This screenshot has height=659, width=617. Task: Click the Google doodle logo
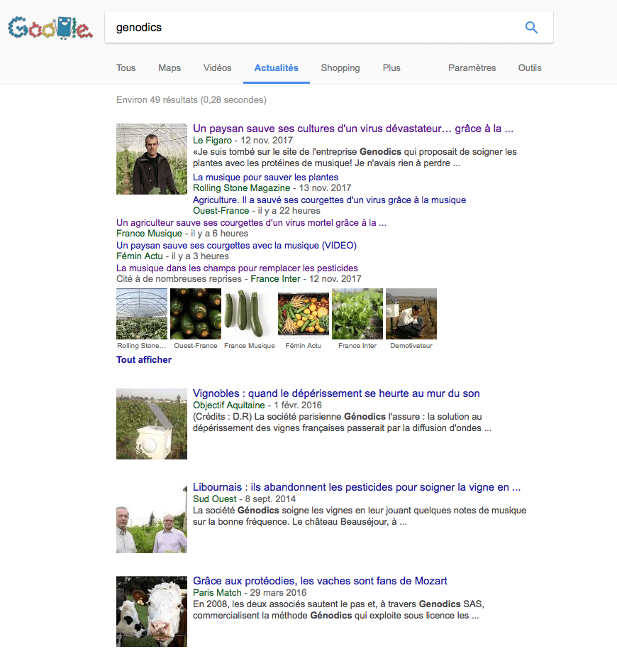tap(50, 28)
